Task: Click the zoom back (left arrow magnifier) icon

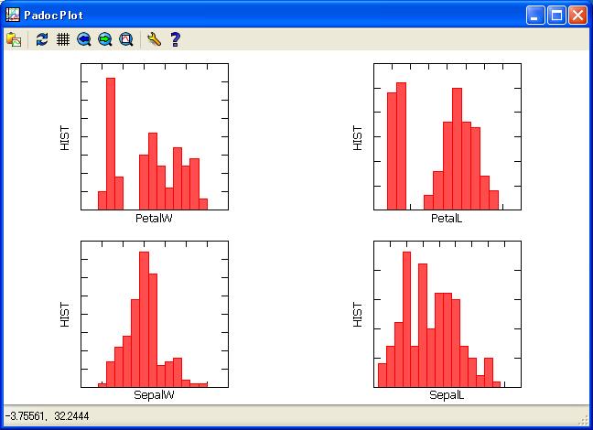Action: pos(84,39)
